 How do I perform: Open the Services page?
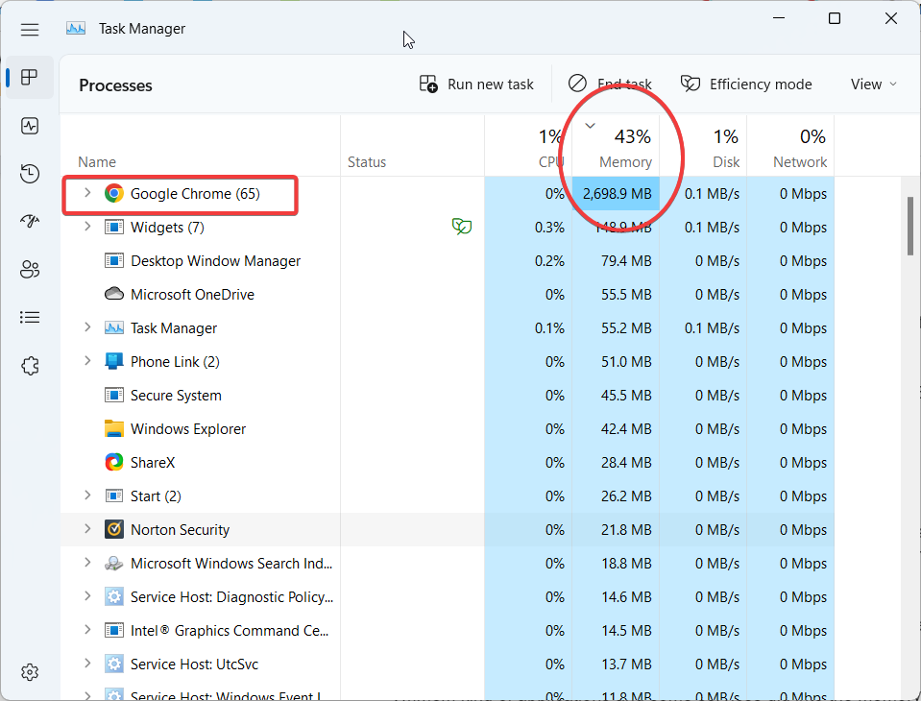tap(30, 365)
